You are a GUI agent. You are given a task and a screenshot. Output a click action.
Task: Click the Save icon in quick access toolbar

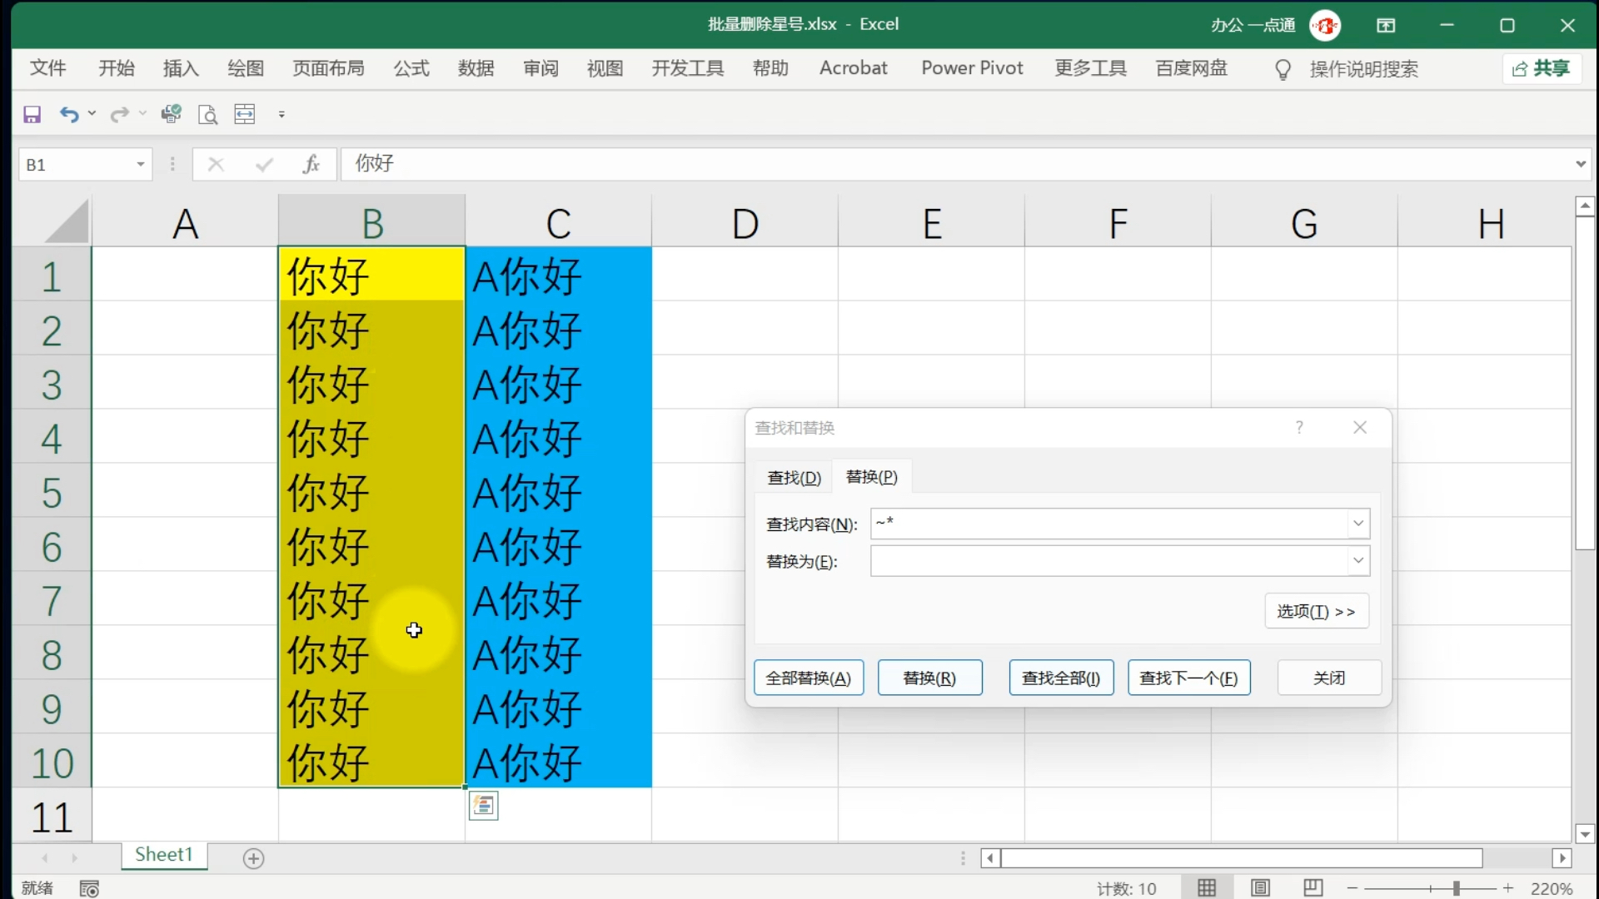point(32,115)
